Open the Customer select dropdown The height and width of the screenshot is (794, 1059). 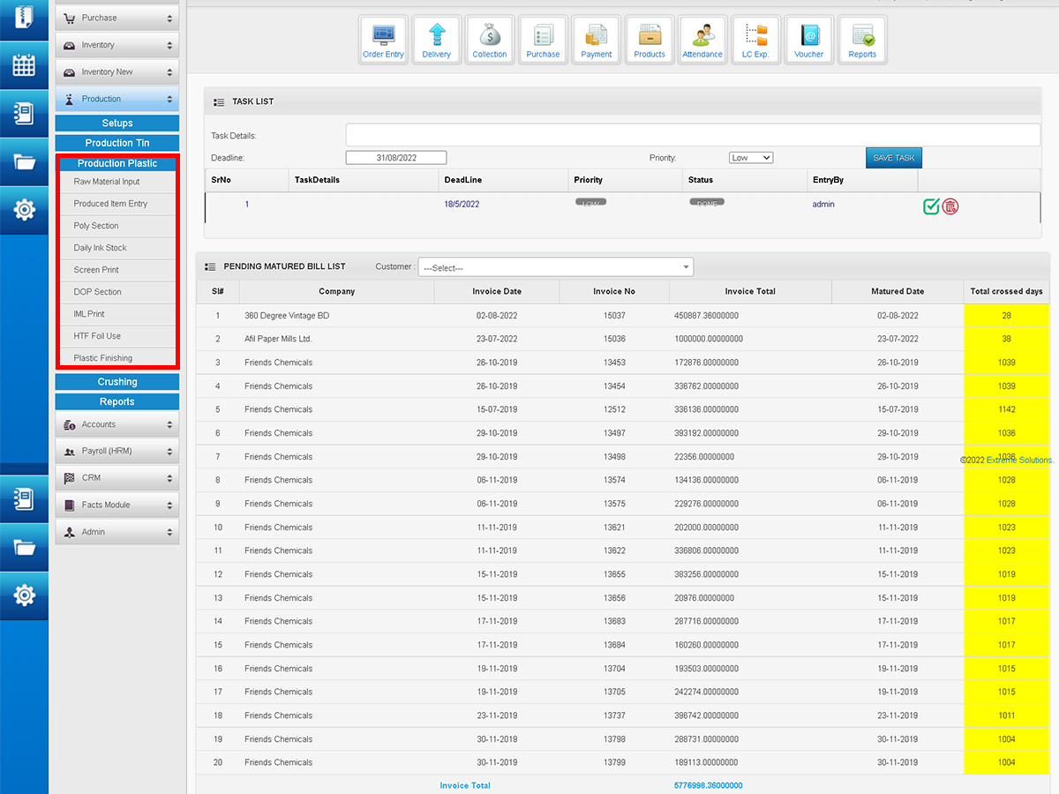click(556, 267)
